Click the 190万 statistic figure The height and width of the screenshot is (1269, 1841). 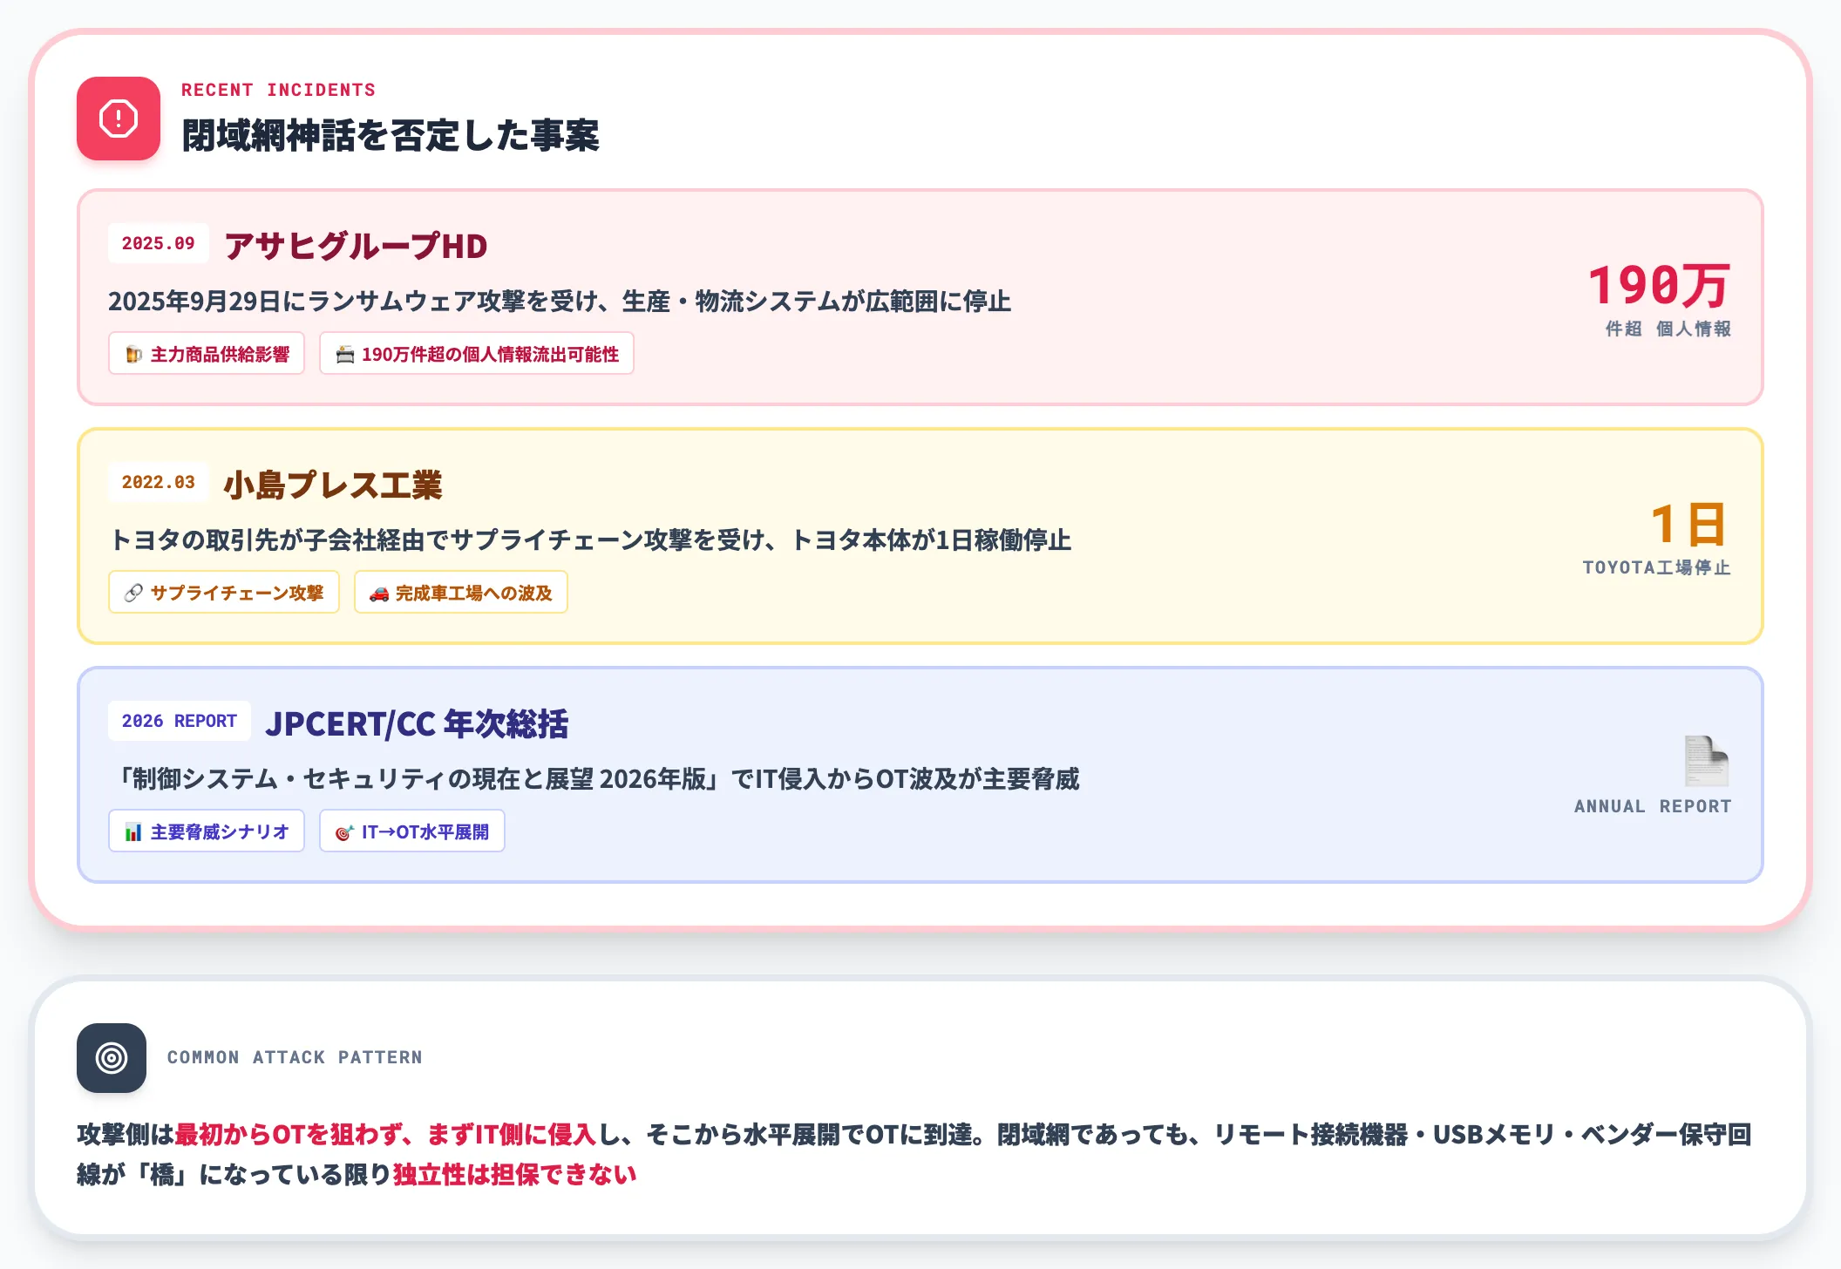click(1659, 285)
